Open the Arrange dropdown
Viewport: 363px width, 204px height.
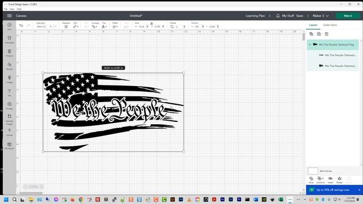(95, 27)
